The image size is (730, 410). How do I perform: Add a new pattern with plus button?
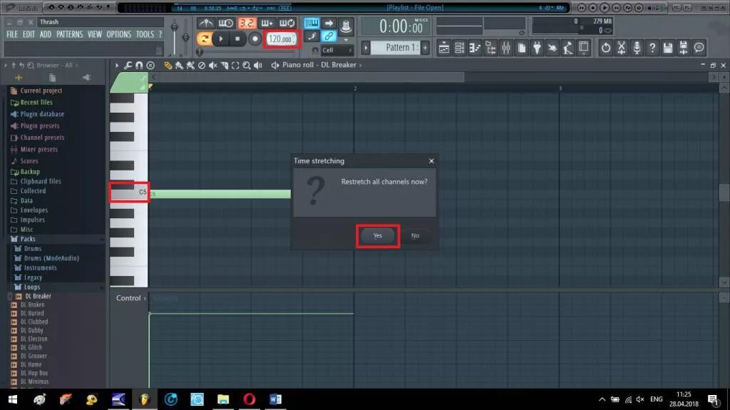pyautogui.click(x=425, y=48)
